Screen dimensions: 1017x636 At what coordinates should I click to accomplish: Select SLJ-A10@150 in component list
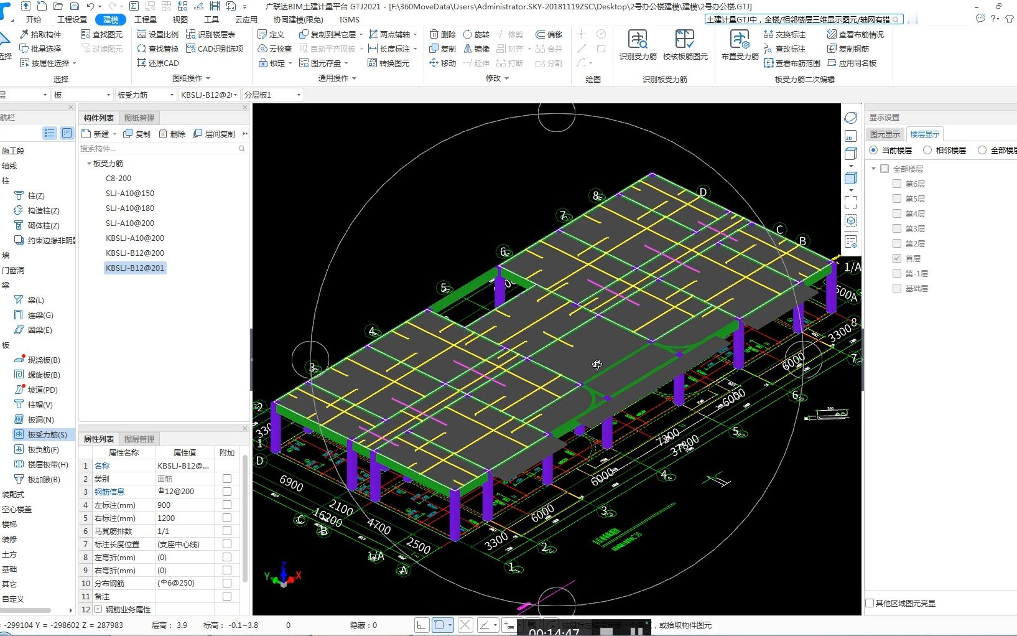[x=130, y=194]
